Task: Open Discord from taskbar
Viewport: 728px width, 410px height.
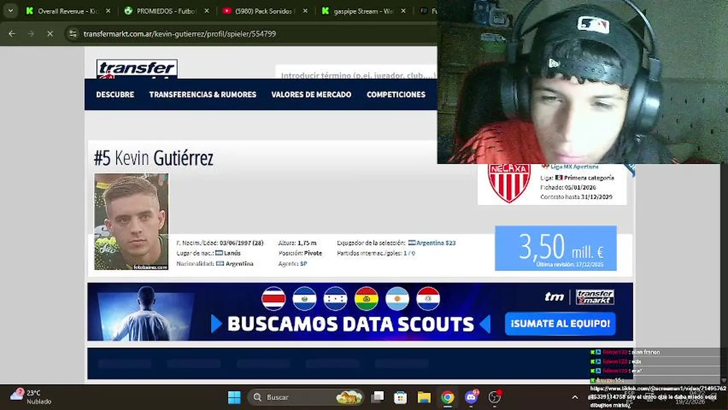Action: click(471, 397)
